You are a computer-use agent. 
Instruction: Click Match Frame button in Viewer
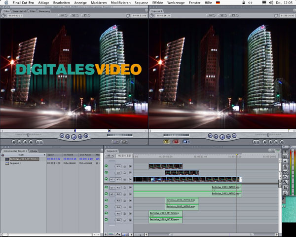(13, 142)
